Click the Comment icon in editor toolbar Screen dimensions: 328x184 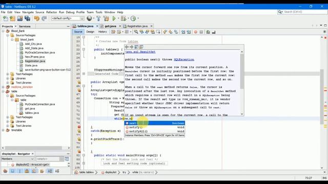click(208, 32)
